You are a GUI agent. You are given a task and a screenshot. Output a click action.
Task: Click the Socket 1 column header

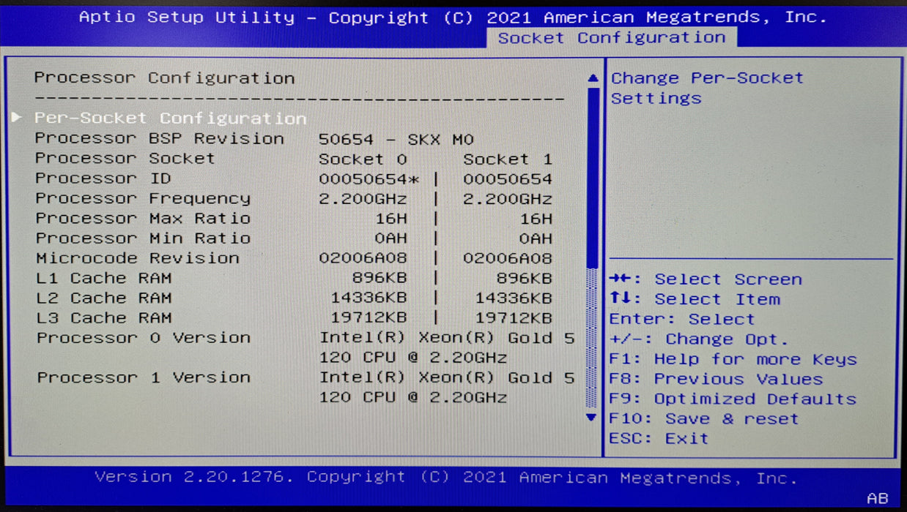point(508,159)
